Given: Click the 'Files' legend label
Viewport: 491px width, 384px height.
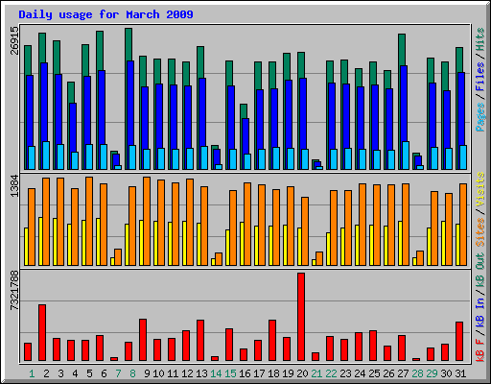Looking at the screenshot, I should point(480,77).
